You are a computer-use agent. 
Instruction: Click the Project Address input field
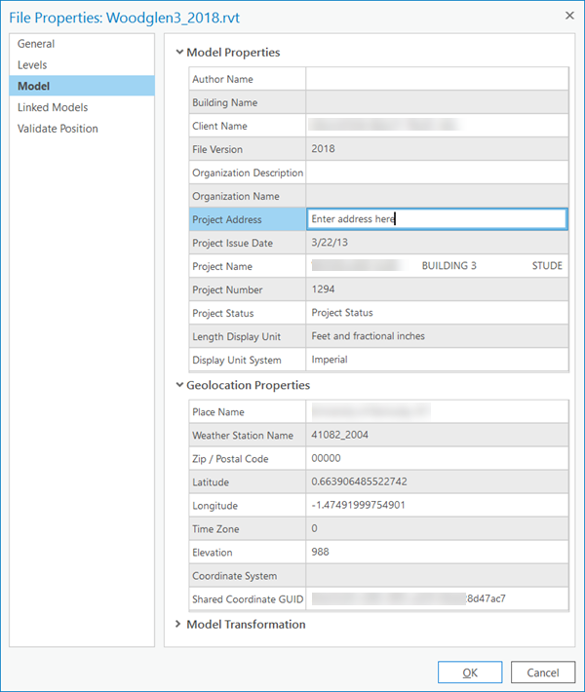436,219
